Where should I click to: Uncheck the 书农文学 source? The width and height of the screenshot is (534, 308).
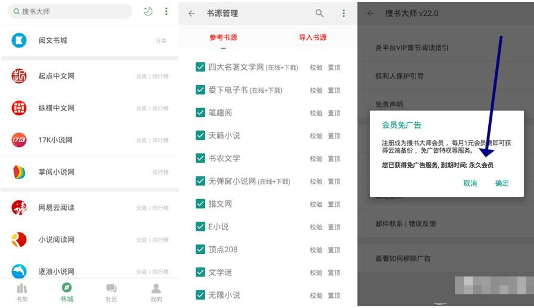[200, 158]
